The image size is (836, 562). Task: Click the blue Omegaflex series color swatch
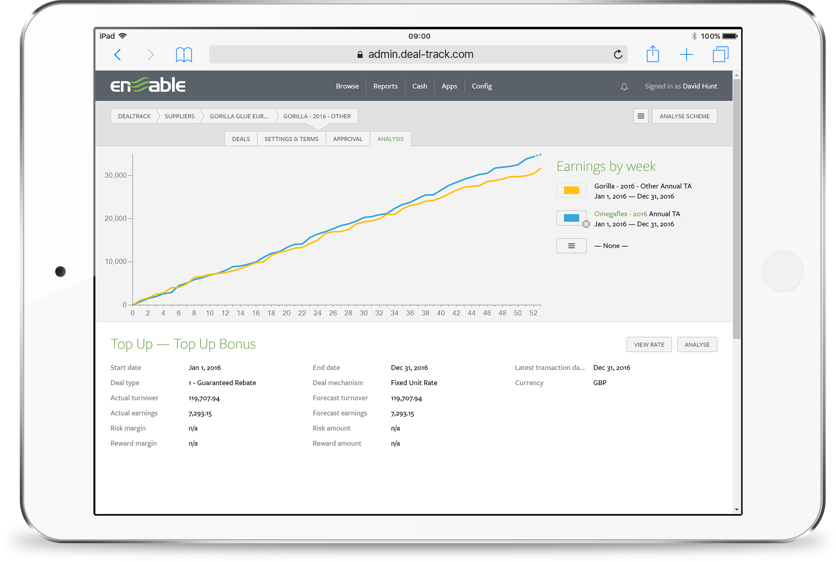tap(571, 218)
